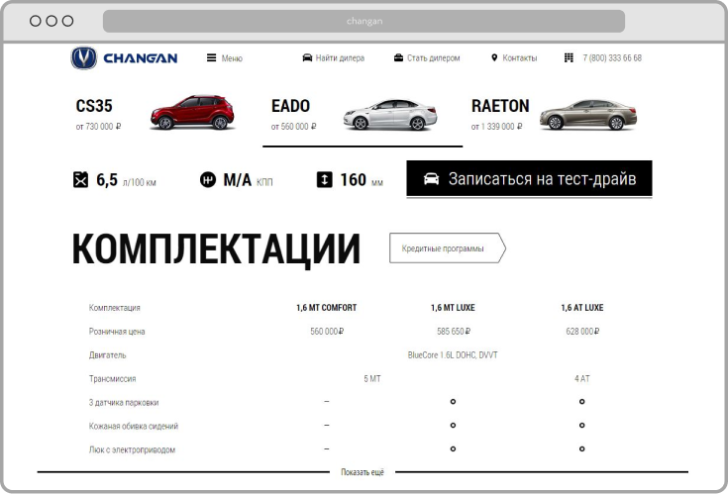
Task: Click price 628 000 in table
Action: pyautogui.click(x=582, y=332)
